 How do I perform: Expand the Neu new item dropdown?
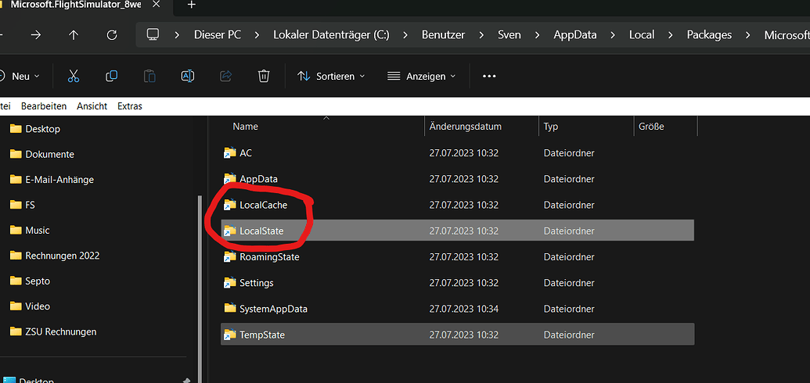point(20,76)
